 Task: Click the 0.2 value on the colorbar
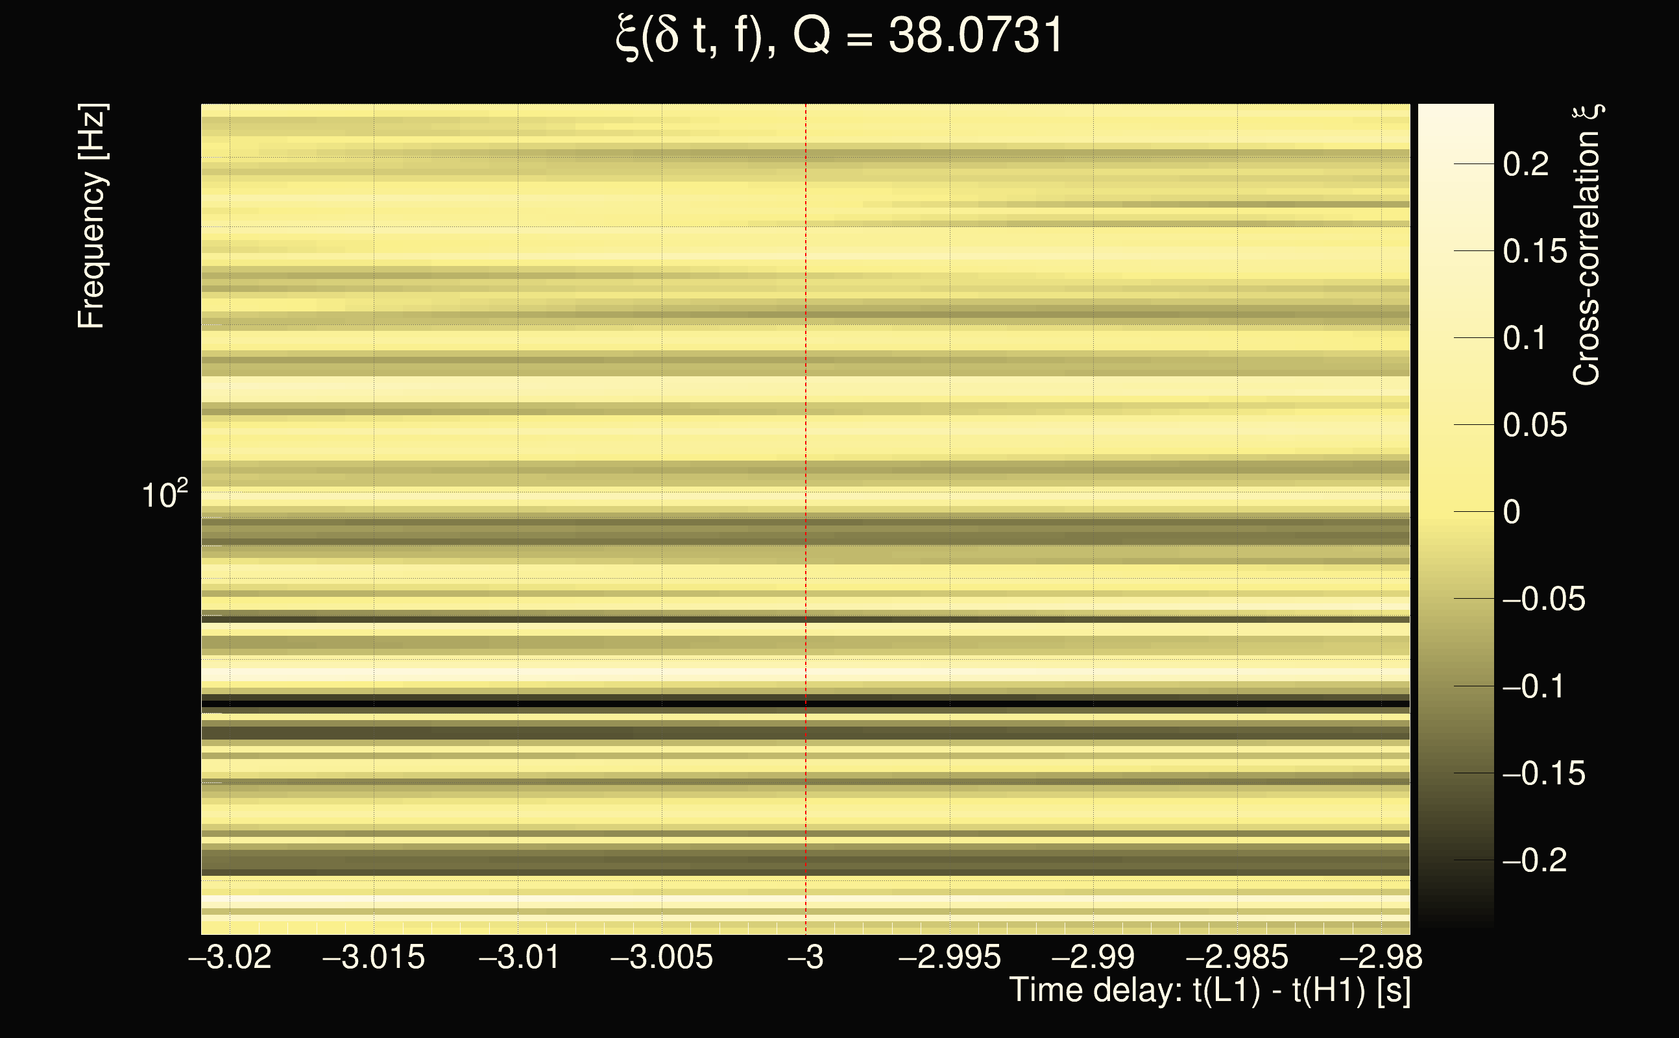tap(1526, 164)
